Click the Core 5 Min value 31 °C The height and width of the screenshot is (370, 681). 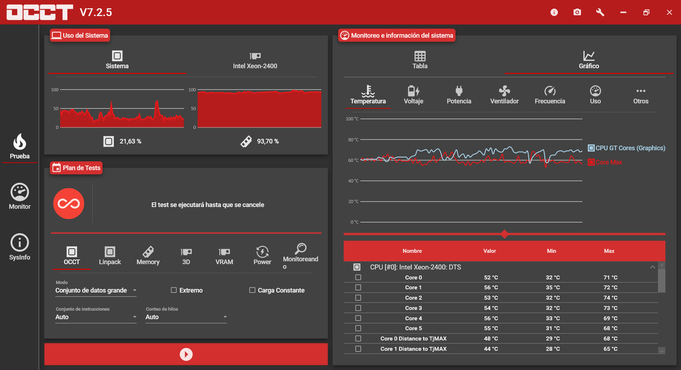pos(553,328)
